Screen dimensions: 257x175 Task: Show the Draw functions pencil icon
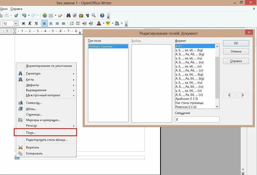tap(60, 15)
